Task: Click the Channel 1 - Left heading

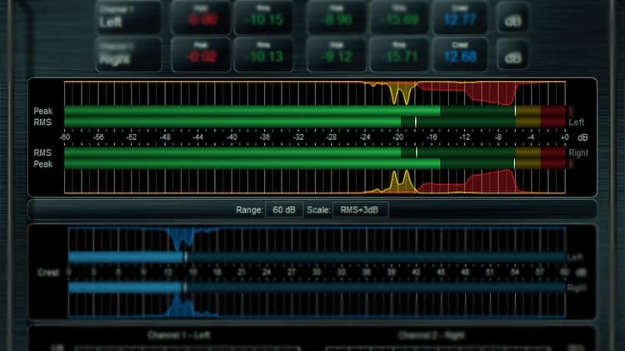Action: pyautogui.click(x=178, y=335)
